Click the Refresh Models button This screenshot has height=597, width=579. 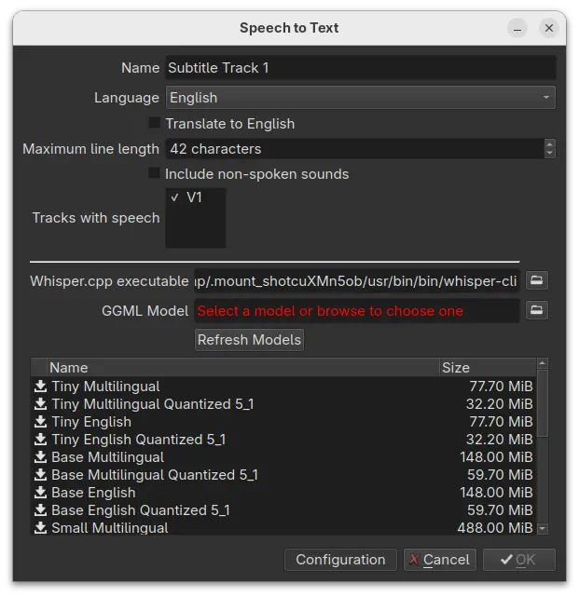click(249, 340)
